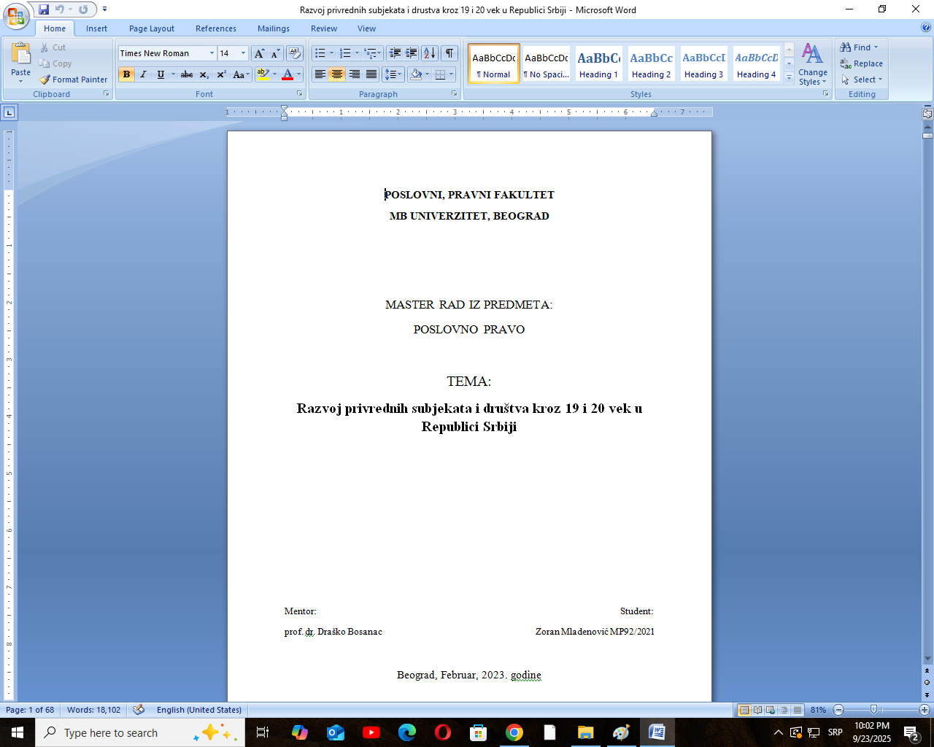Image resolution: width=934 pixels, height=747 pixels.
Task: Click the Change Styles icon
Action: click(812, 64)
